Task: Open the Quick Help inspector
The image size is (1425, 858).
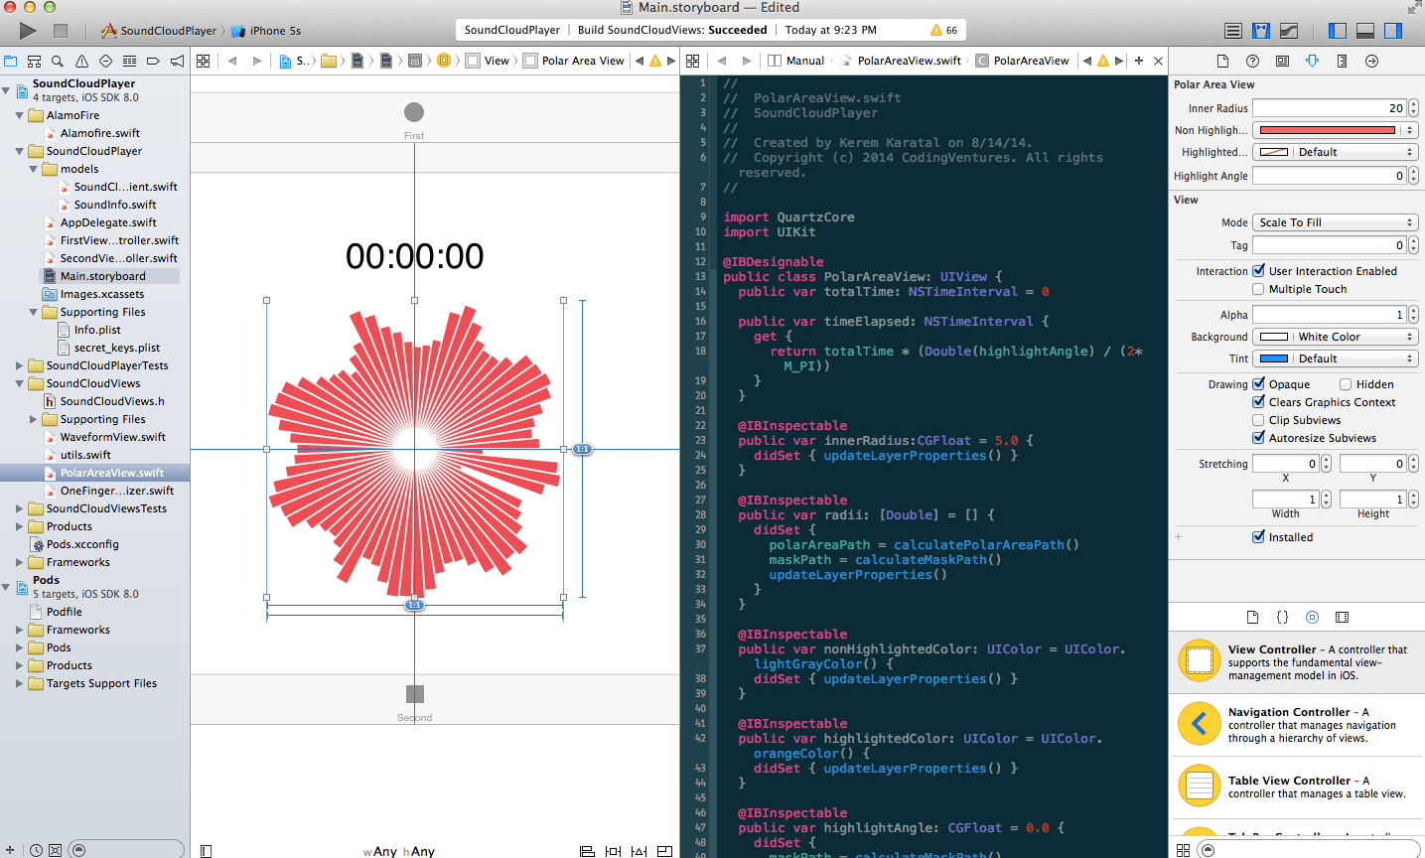Action: pyautogui.click(x=1250, y=61)
